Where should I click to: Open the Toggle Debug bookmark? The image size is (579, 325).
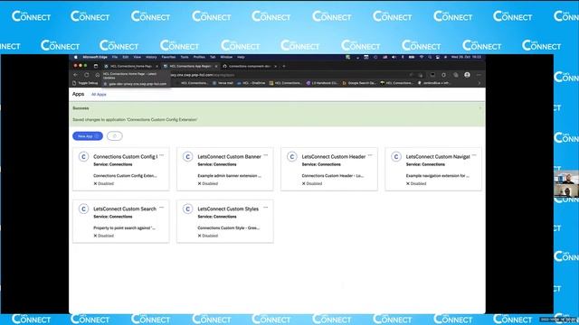click(x=85, y=83)
